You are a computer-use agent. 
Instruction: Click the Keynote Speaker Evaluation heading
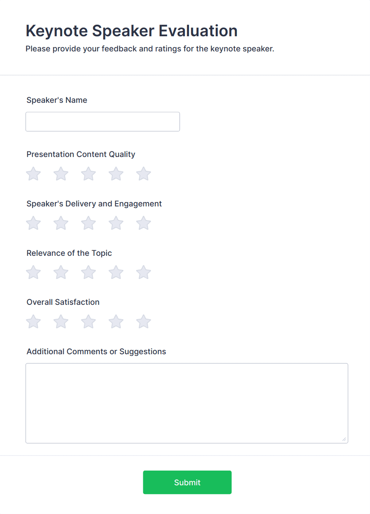click(x=132, y=31)
